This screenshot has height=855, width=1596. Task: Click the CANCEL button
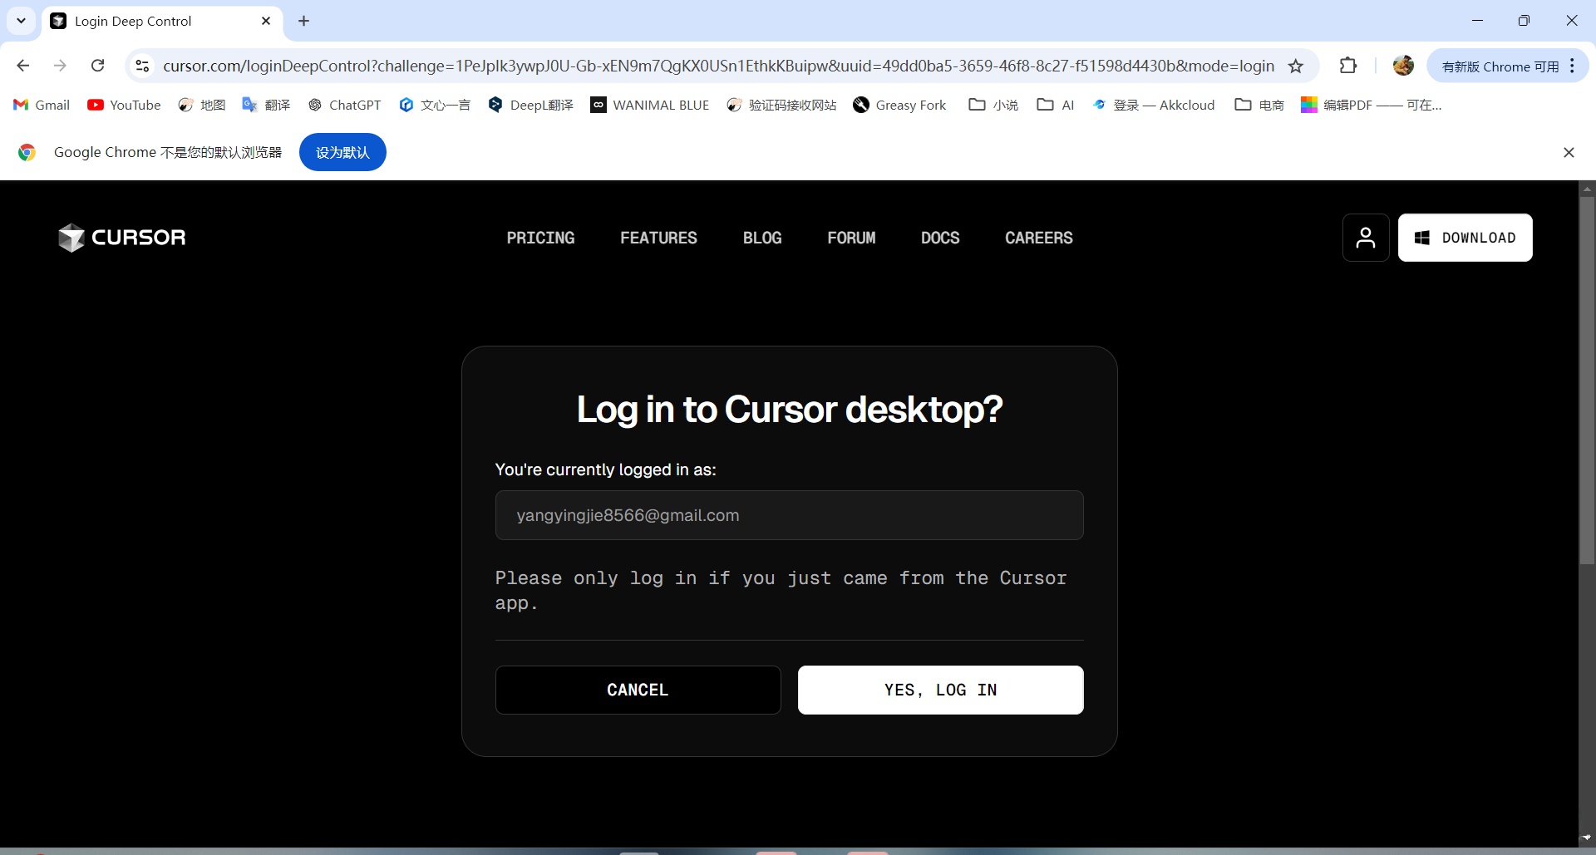click(x=638, y=690)
